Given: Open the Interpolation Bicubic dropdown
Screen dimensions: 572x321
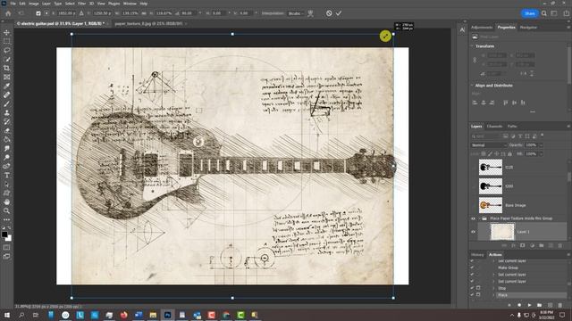Looking at the screenshot, I should click(x=296, y=13).
